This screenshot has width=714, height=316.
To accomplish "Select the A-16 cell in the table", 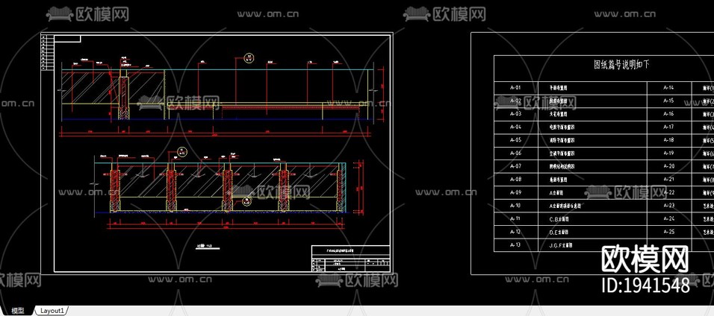I will click(x=669, y=114).
